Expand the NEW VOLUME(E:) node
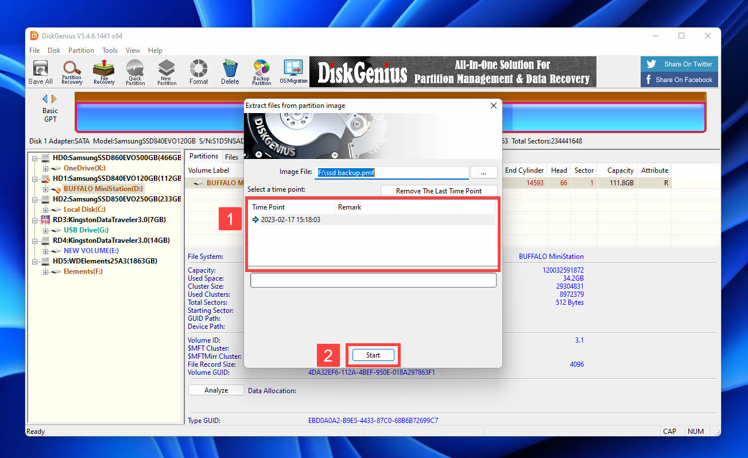 pos(46,251)
